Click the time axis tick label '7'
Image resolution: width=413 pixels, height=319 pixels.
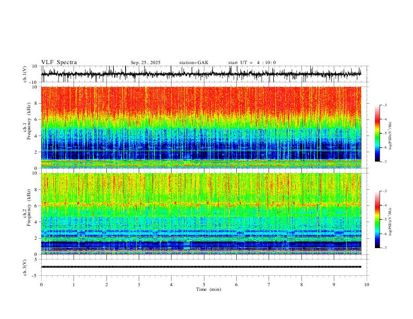pos(269,285)
